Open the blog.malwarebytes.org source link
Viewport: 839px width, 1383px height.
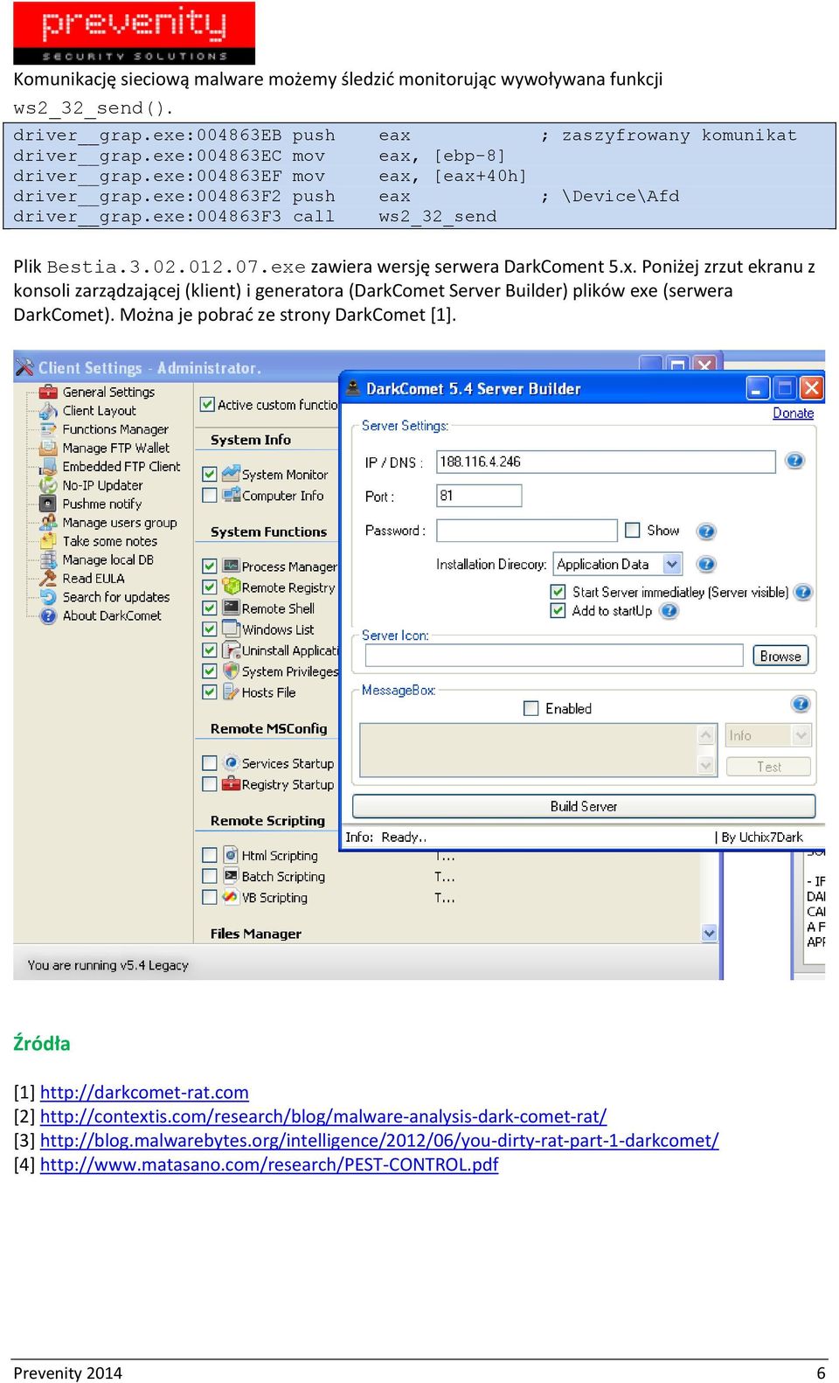379,1140
